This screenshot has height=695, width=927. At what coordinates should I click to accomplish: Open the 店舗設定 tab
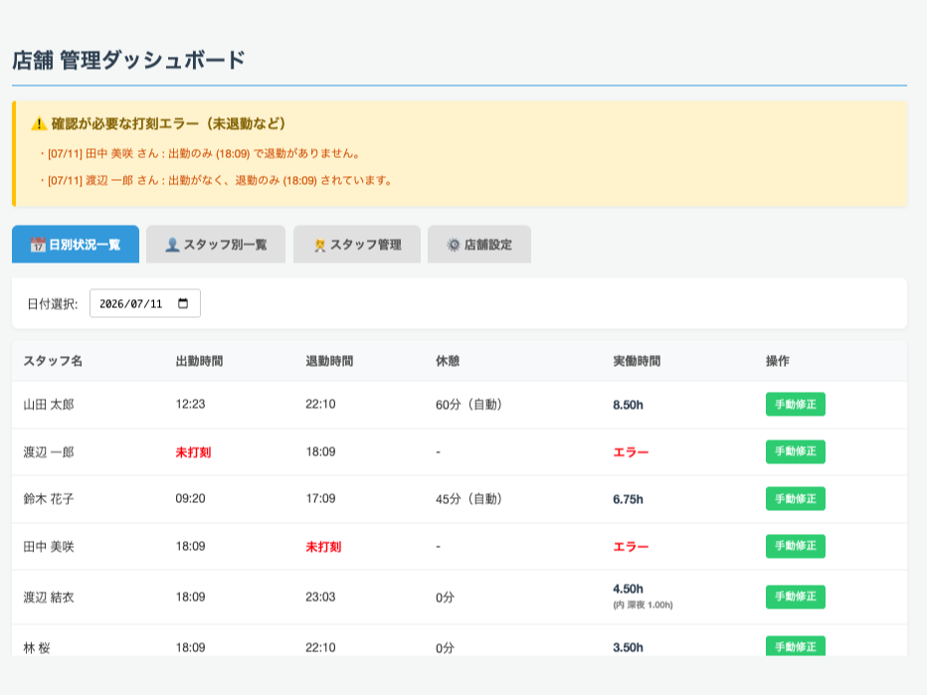(x=479, y=244)
